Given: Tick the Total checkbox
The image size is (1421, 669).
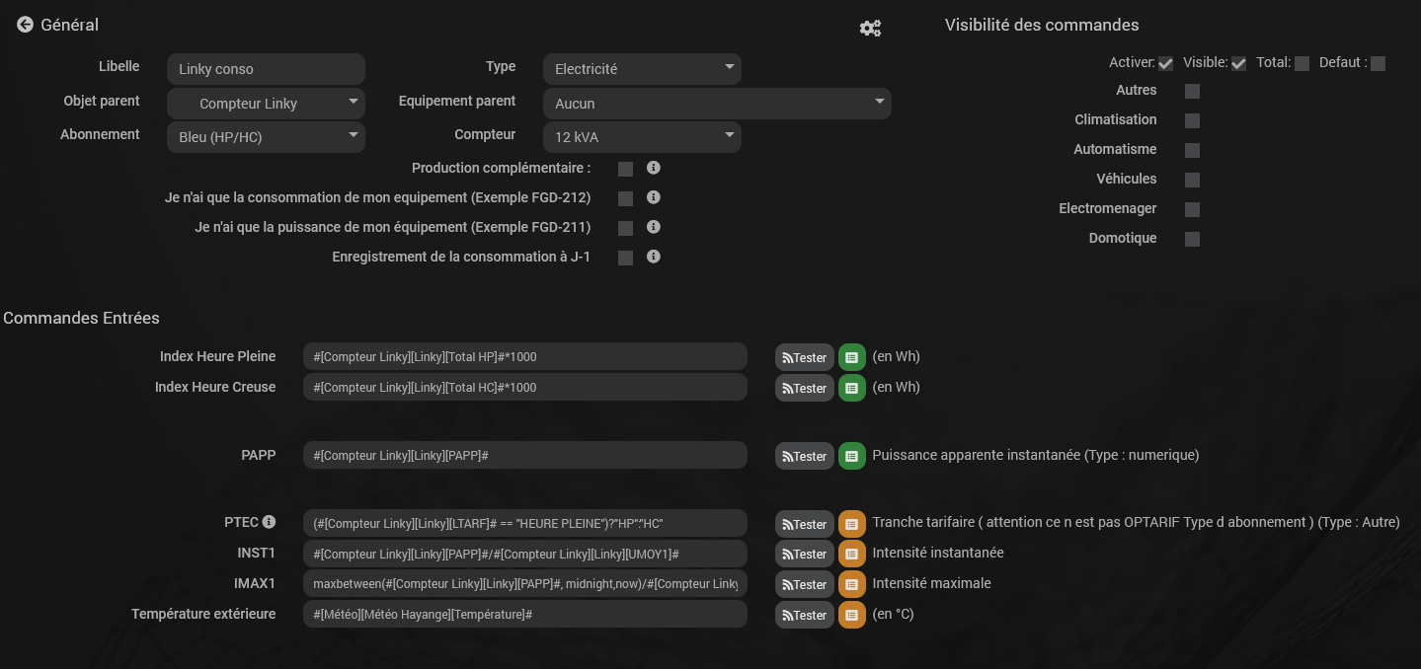Looking at the screenshot, I should pyautogui.click(x=1302, y=63).
